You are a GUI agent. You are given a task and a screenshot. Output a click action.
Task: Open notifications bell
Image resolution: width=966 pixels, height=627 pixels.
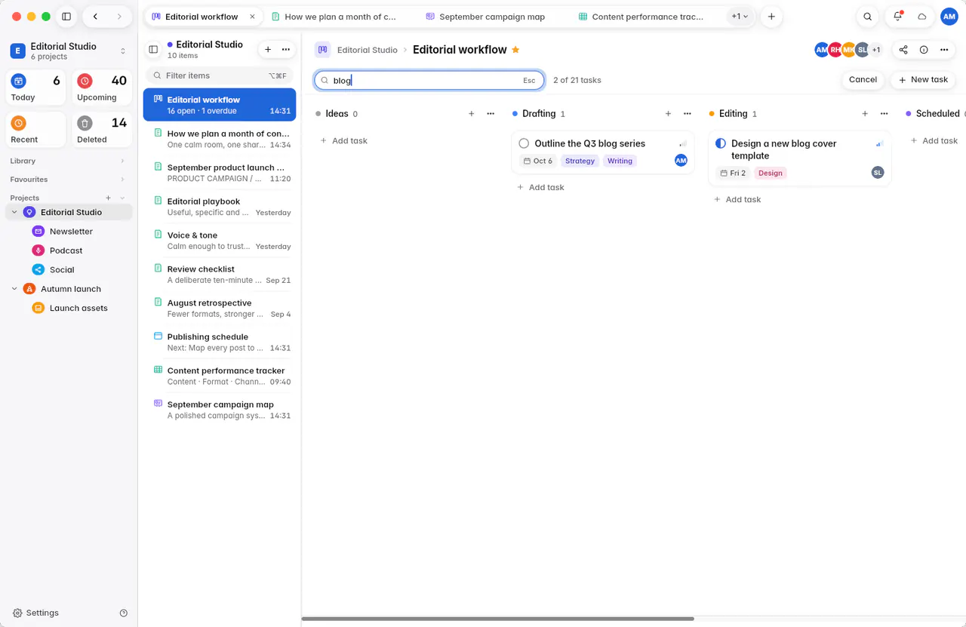(897, 17)
